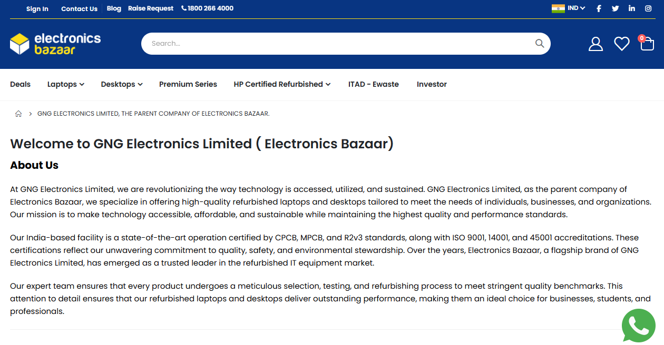Open the ITAD - Ewaste menu item
Viewport: 664px width, 345px height.
click(x=374, y=84)
